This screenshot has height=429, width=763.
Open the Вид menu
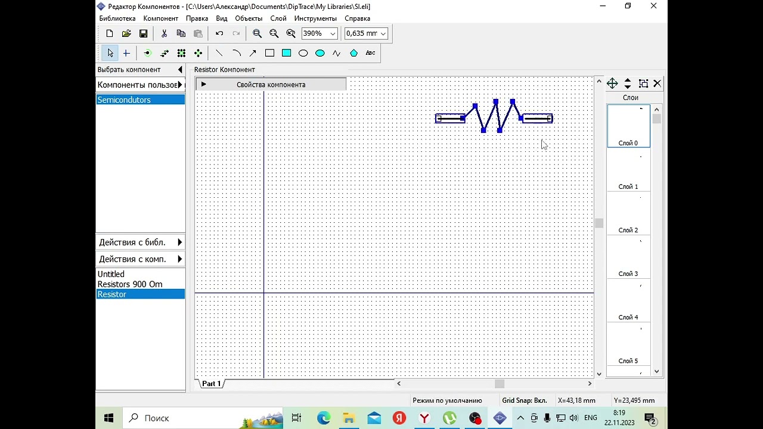click(222, 18)
